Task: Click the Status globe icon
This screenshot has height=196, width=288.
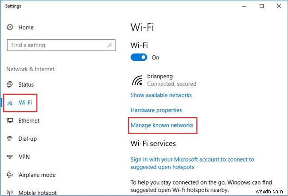Action: click(x=10, y=85)
